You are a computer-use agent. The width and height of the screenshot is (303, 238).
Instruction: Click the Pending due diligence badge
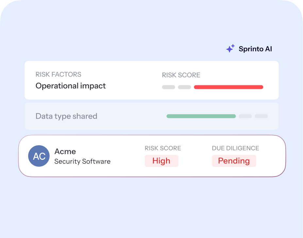point(234,161)
